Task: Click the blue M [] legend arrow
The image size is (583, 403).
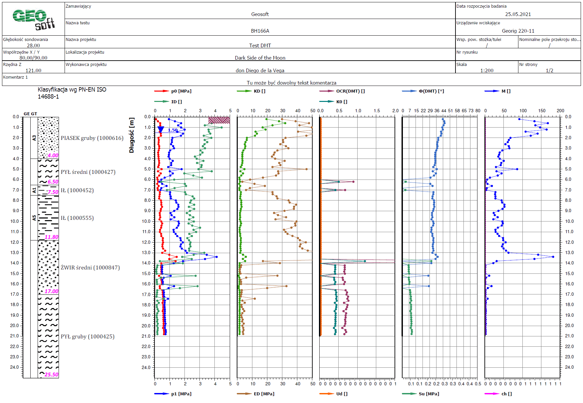Action: coord(492,91)
